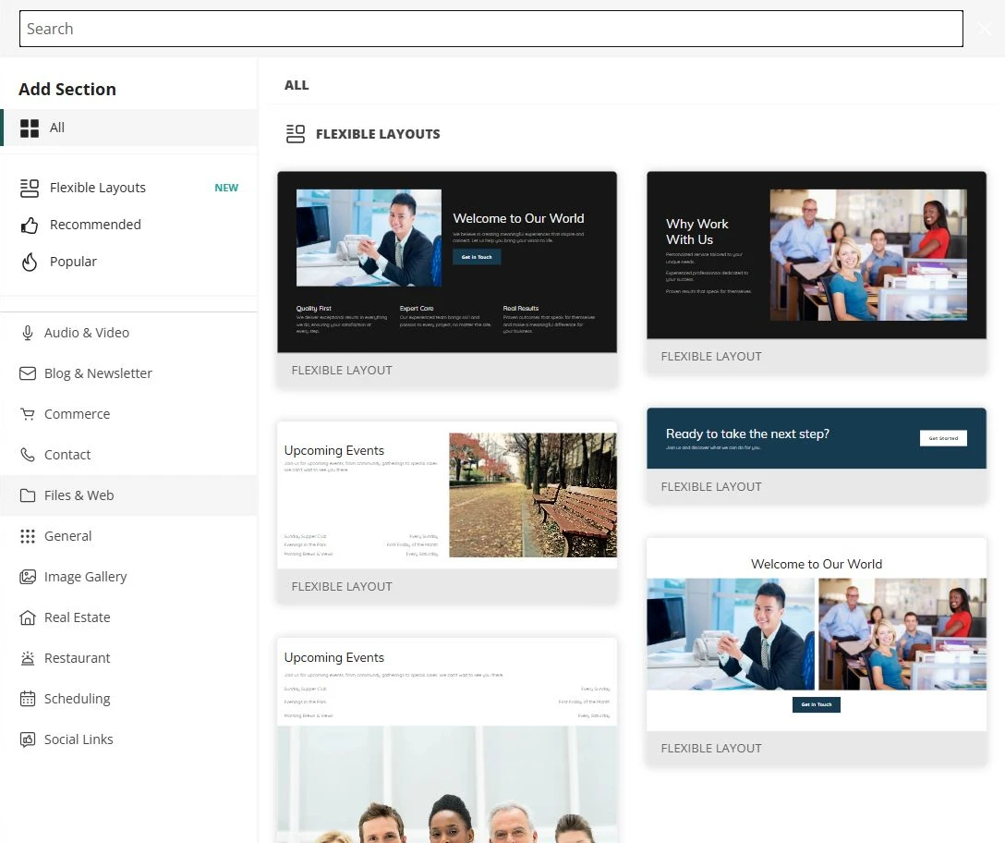1005x843 pixels.
Task: Click the dotted grid General icon
Action: point(28,536)
